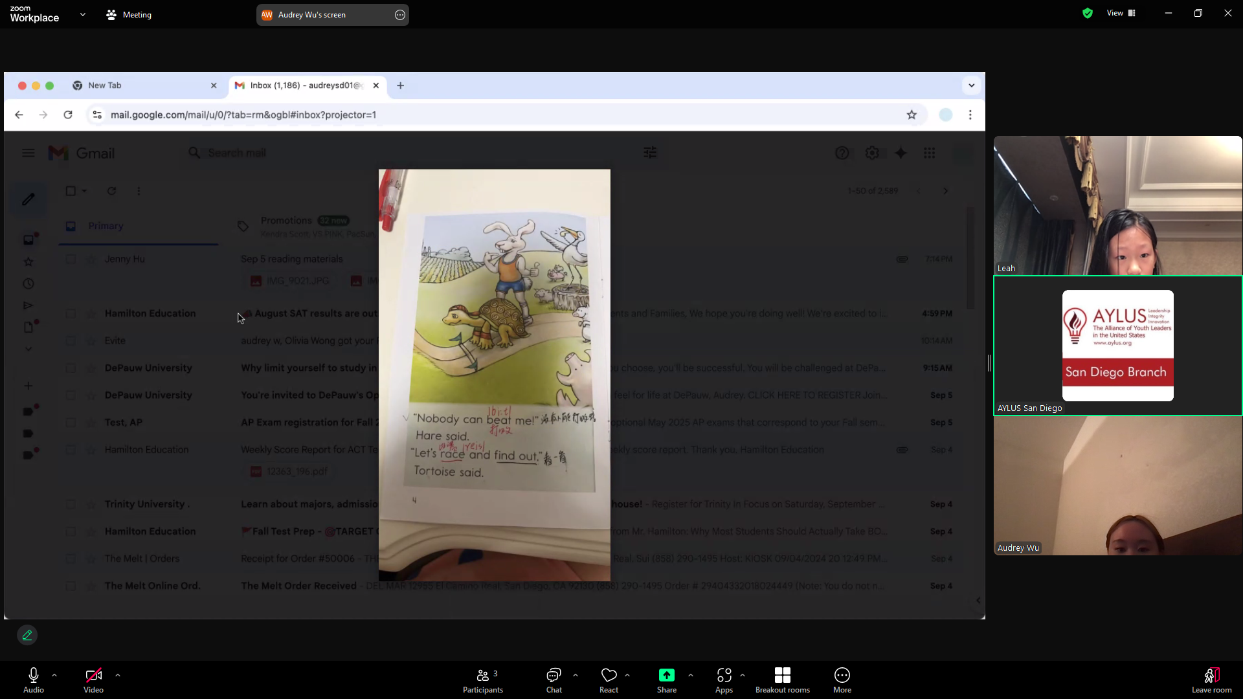Open a new browser tab with plus
1243x699 pixels.
click(400, 85)
